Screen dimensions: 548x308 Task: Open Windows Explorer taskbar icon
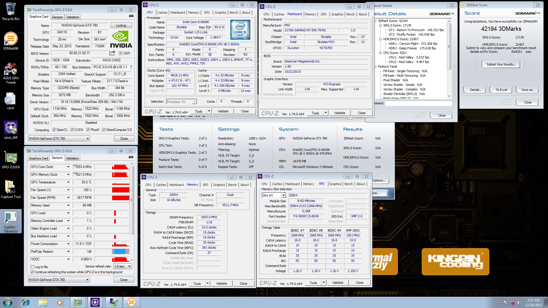coord(43,302)
